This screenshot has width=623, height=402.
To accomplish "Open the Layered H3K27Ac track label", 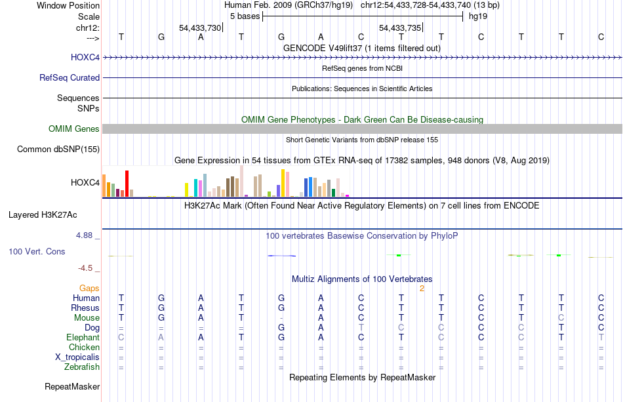I will click(43, 215).
